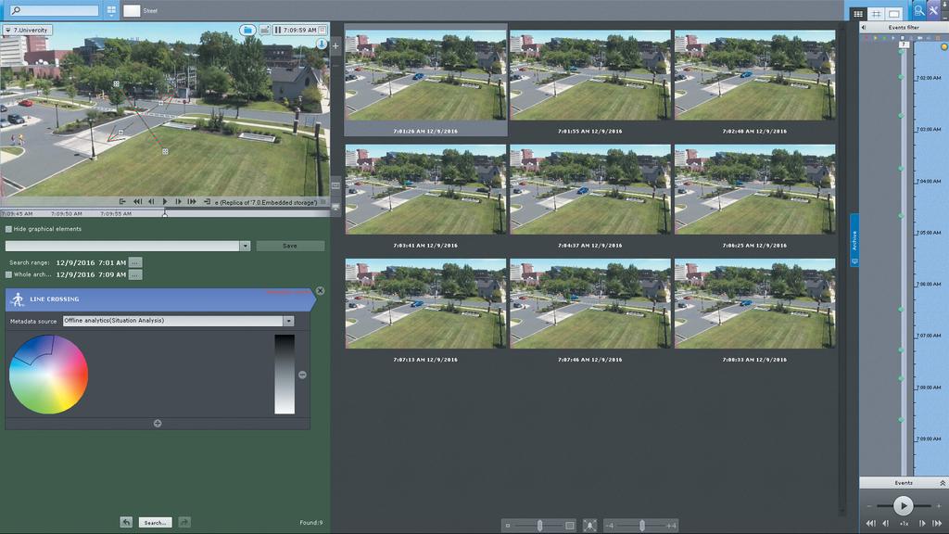Click the Search... button

155,522
